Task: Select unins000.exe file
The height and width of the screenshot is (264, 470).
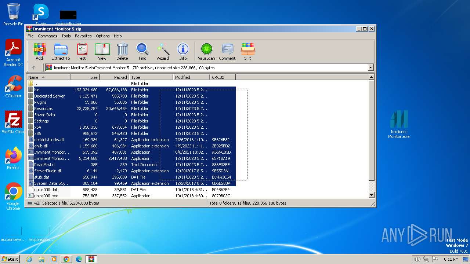Action: pyautogui.click(x=131, y=196)
